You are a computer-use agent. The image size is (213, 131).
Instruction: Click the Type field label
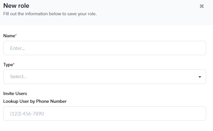coord(8,65)
